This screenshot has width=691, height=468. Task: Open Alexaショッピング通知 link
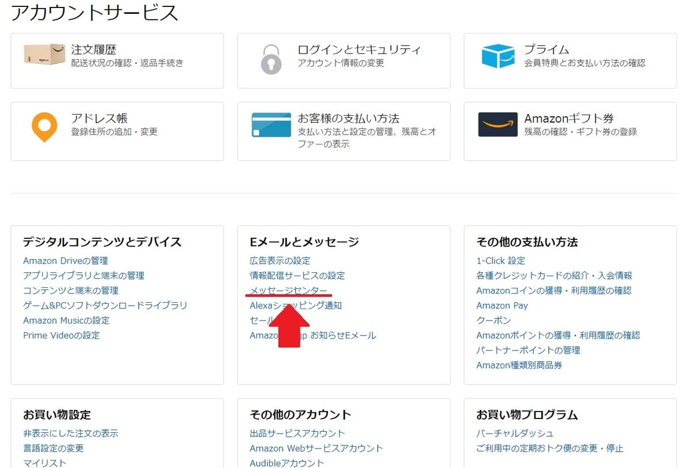click(x=296, y=306)
